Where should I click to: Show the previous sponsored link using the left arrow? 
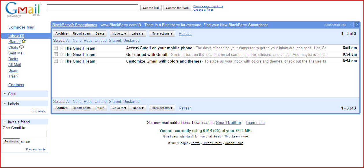point(351,25)
